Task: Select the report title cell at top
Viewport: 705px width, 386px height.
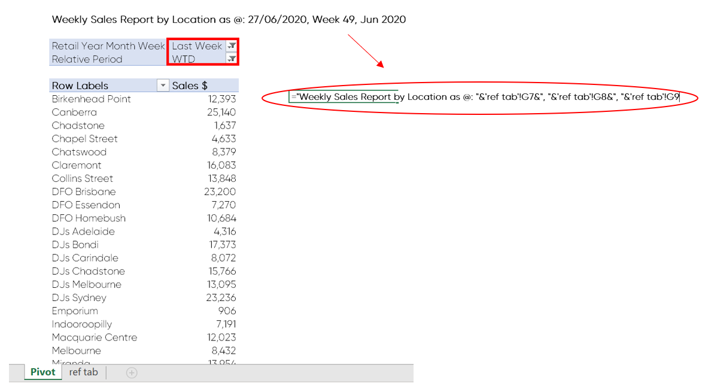Action: [229, 20]
